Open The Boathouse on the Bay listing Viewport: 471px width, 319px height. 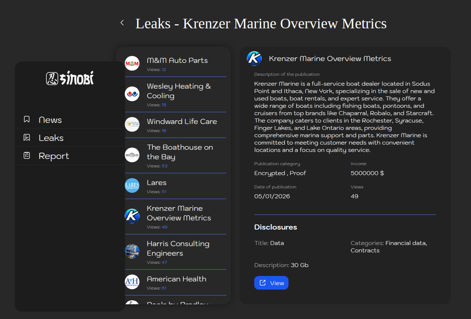[180, 152]
